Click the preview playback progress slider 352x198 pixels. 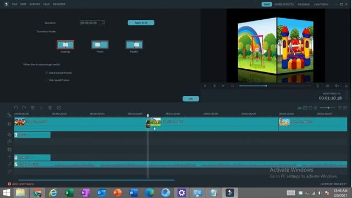click(276, 86)
